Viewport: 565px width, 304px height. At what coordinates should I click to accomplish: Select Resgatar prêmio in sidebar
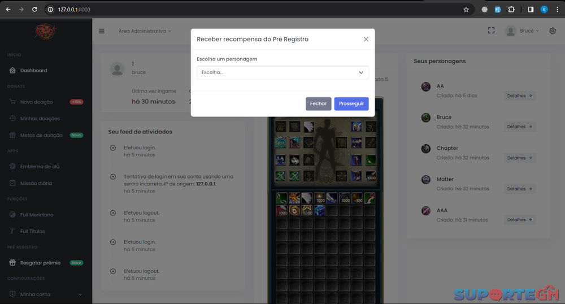[40, 263]
